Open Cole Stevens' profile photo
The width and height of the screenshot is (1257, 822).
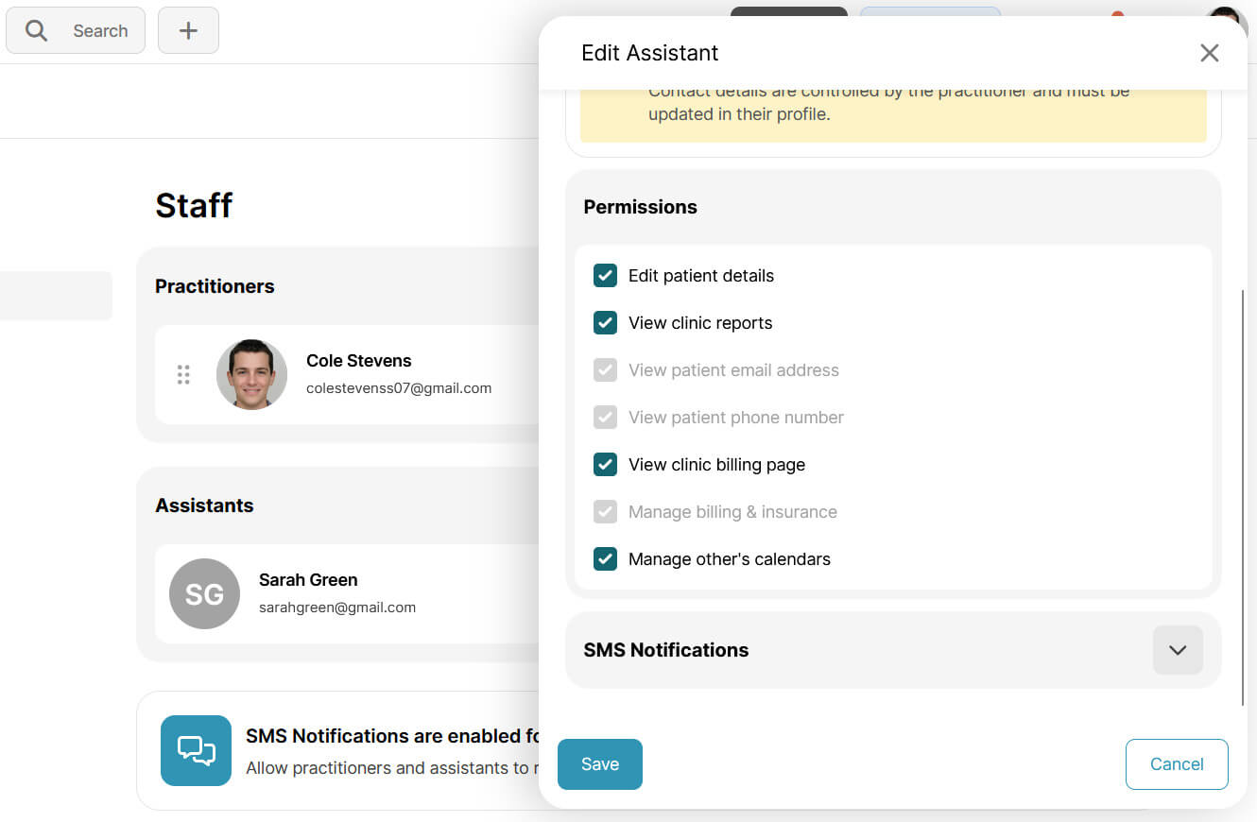point(251,374)
